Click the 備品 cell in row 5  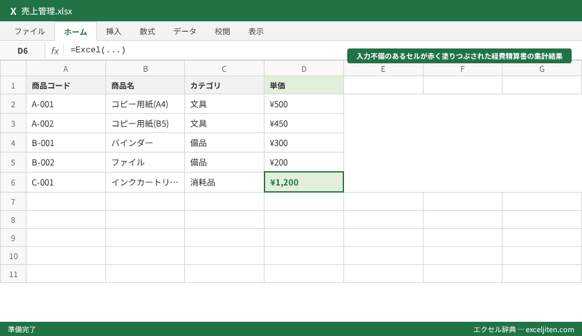click(x=224, y=162)
